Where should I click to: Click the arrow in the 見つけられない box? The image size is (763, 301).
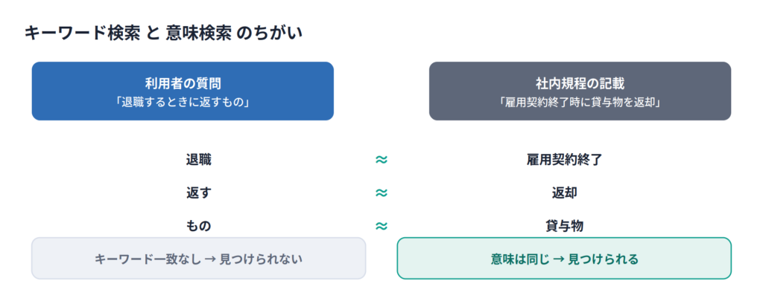tap(210, 259)
